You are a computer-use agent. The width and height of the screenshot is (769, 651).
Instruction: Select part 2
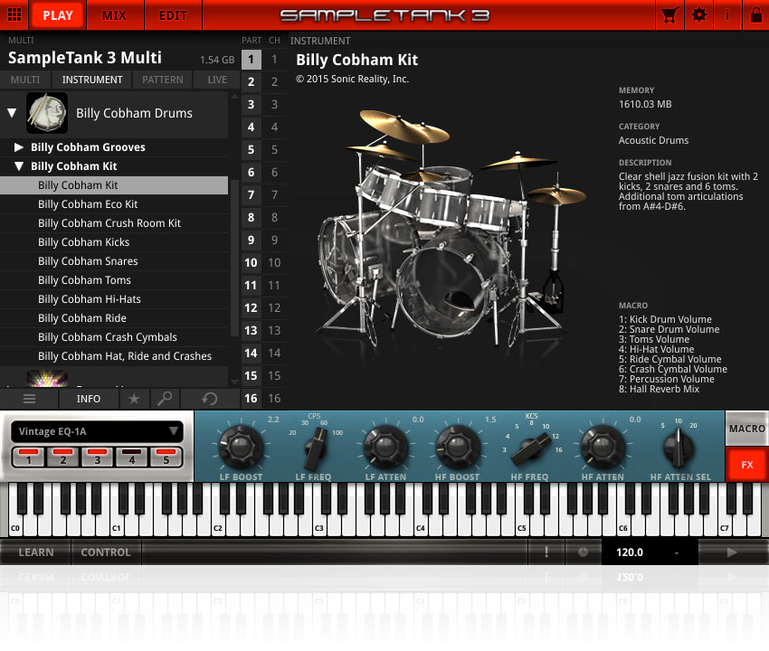252,82
